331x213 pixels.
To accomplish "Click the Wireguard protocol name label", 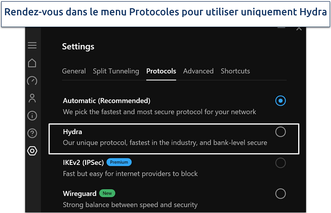I will click(80, 193).
